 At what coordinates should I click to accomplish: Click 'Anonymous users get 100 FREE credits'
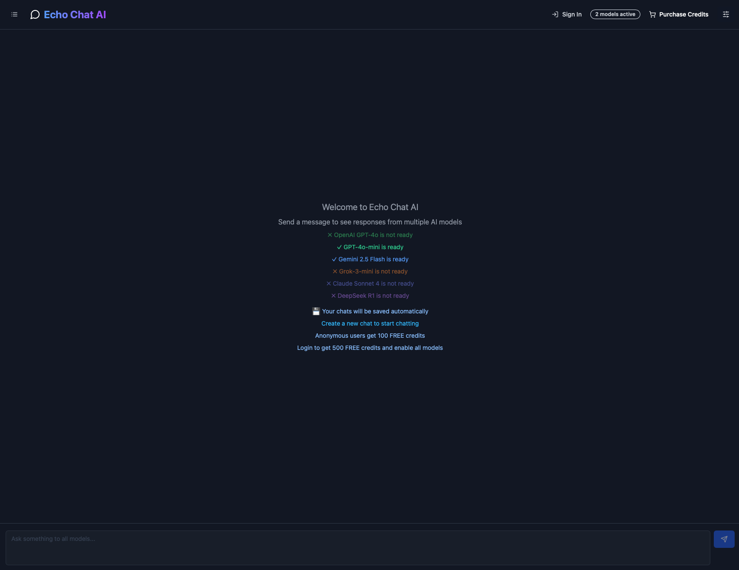click(x=370, y=336)
